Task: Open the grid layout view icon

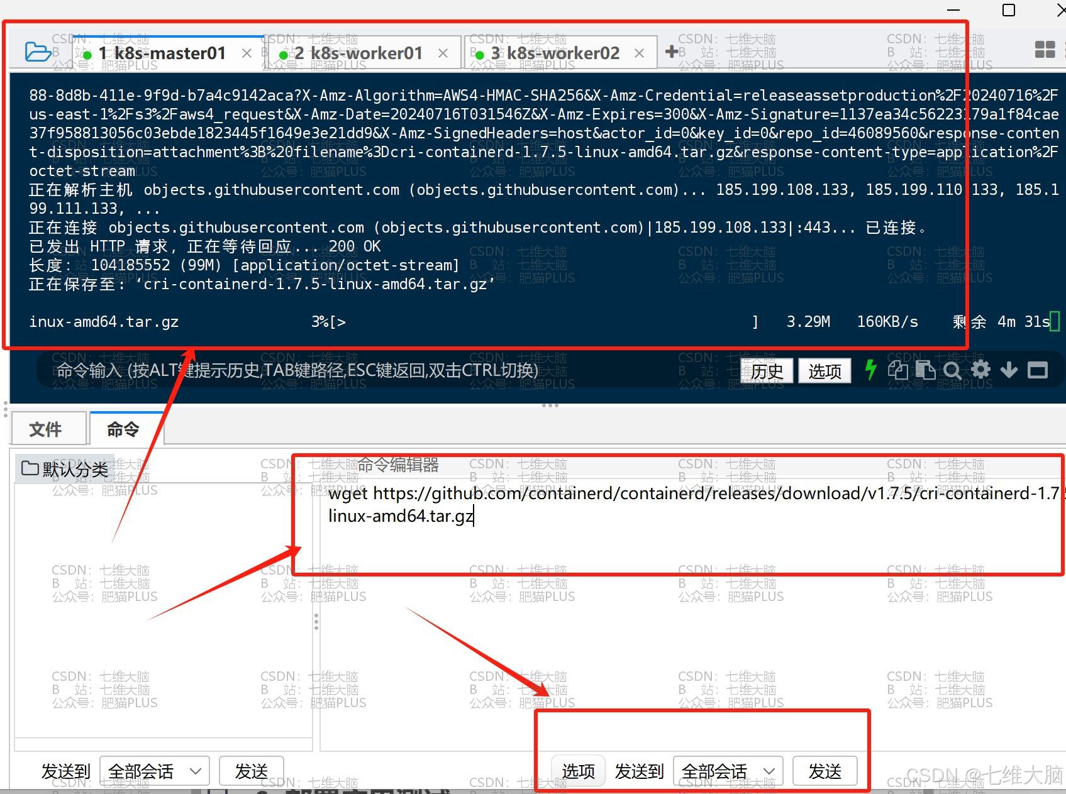Action: (x=1045, y=50)
